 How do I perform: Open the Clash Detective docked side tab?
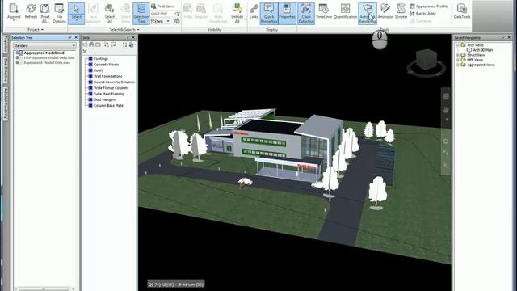coord(6,70)
